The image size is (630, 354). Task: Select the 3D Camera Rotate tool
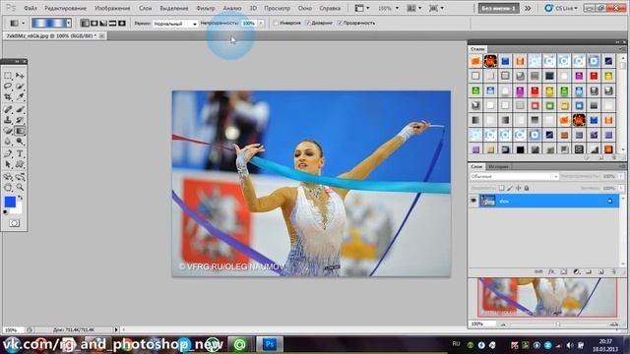click(x=20, y=177)
